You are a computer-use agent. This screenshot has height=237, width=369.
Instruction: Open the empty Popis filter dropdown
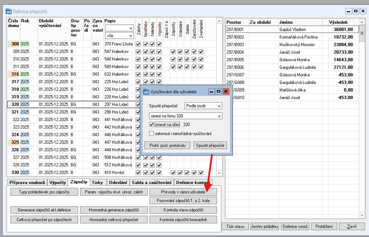(x=119, y=28)
